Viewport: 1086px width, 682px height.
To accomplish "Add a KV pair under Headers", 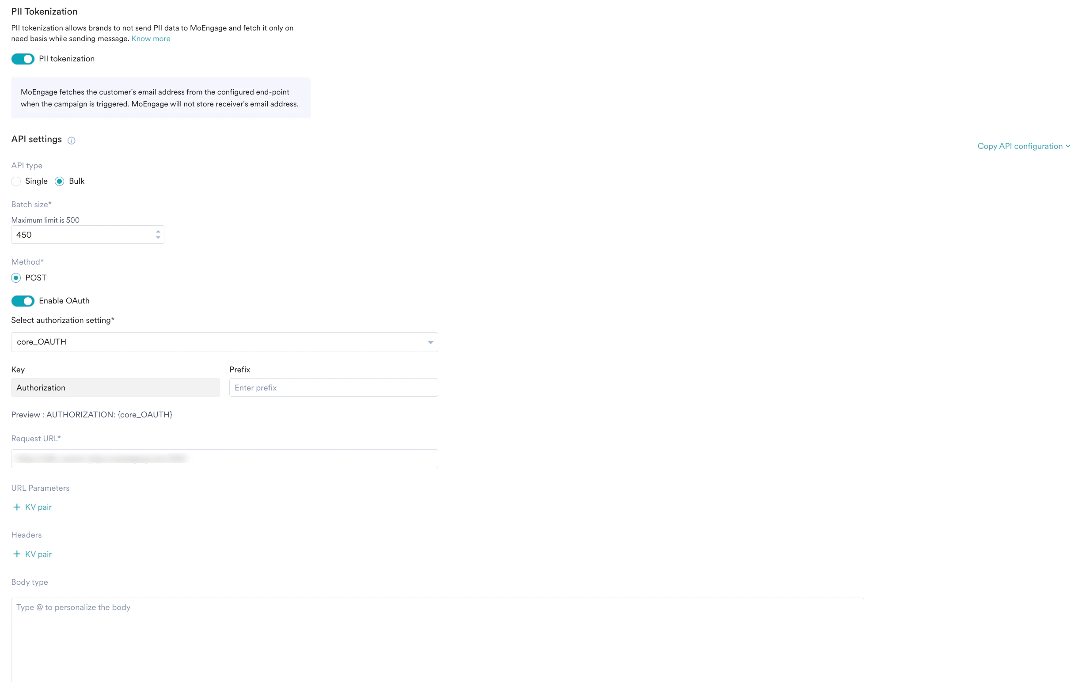I will 38,554.
